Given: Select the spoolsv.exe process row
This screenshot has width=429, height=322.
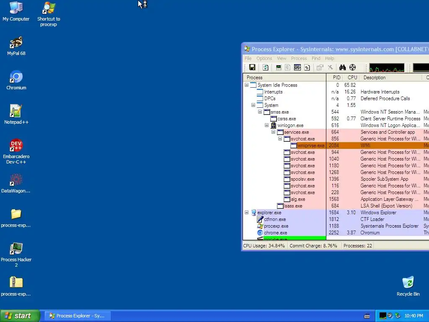Looking at the screenshot, I should tap(336, 179).
